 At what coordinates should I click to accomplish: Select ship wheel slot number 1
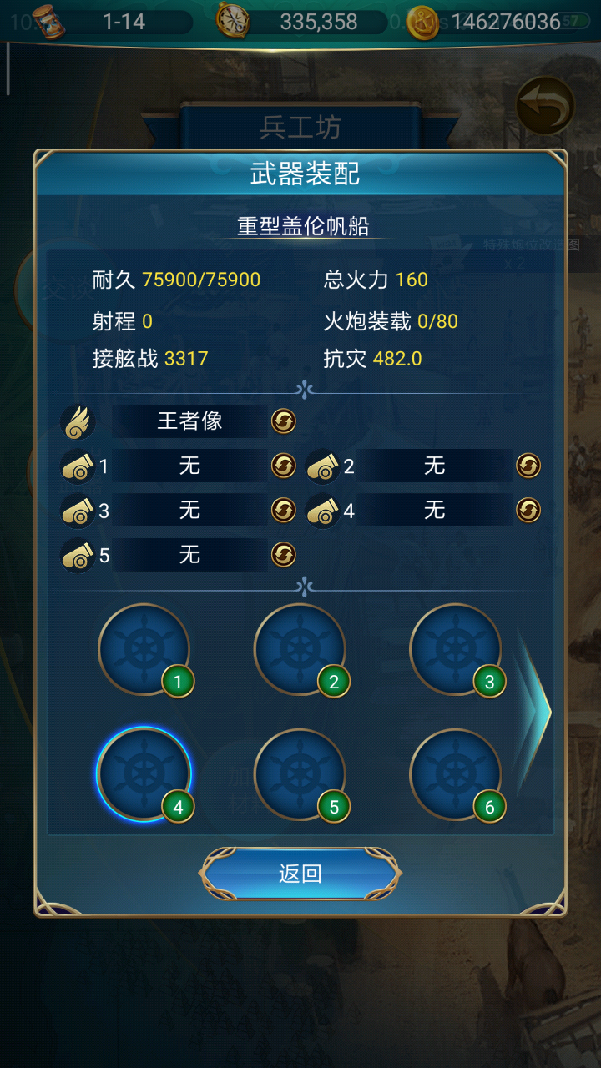click(144, 649)
